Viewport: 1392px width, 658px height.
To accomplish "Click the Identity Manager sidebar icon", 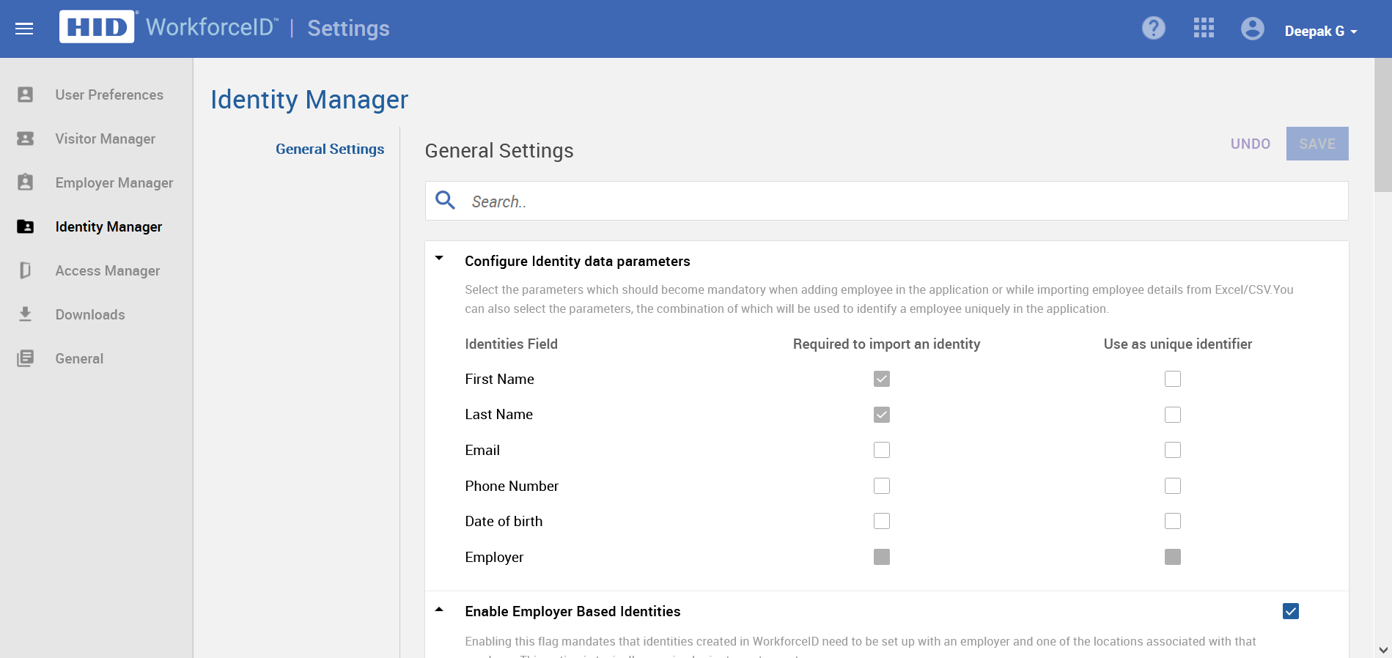I will pyautogui.click(x=26, y=226).
